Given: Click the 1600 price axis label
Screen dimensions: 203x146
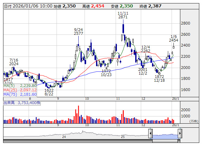Looking at the screenshot, I should pos(186,89).
